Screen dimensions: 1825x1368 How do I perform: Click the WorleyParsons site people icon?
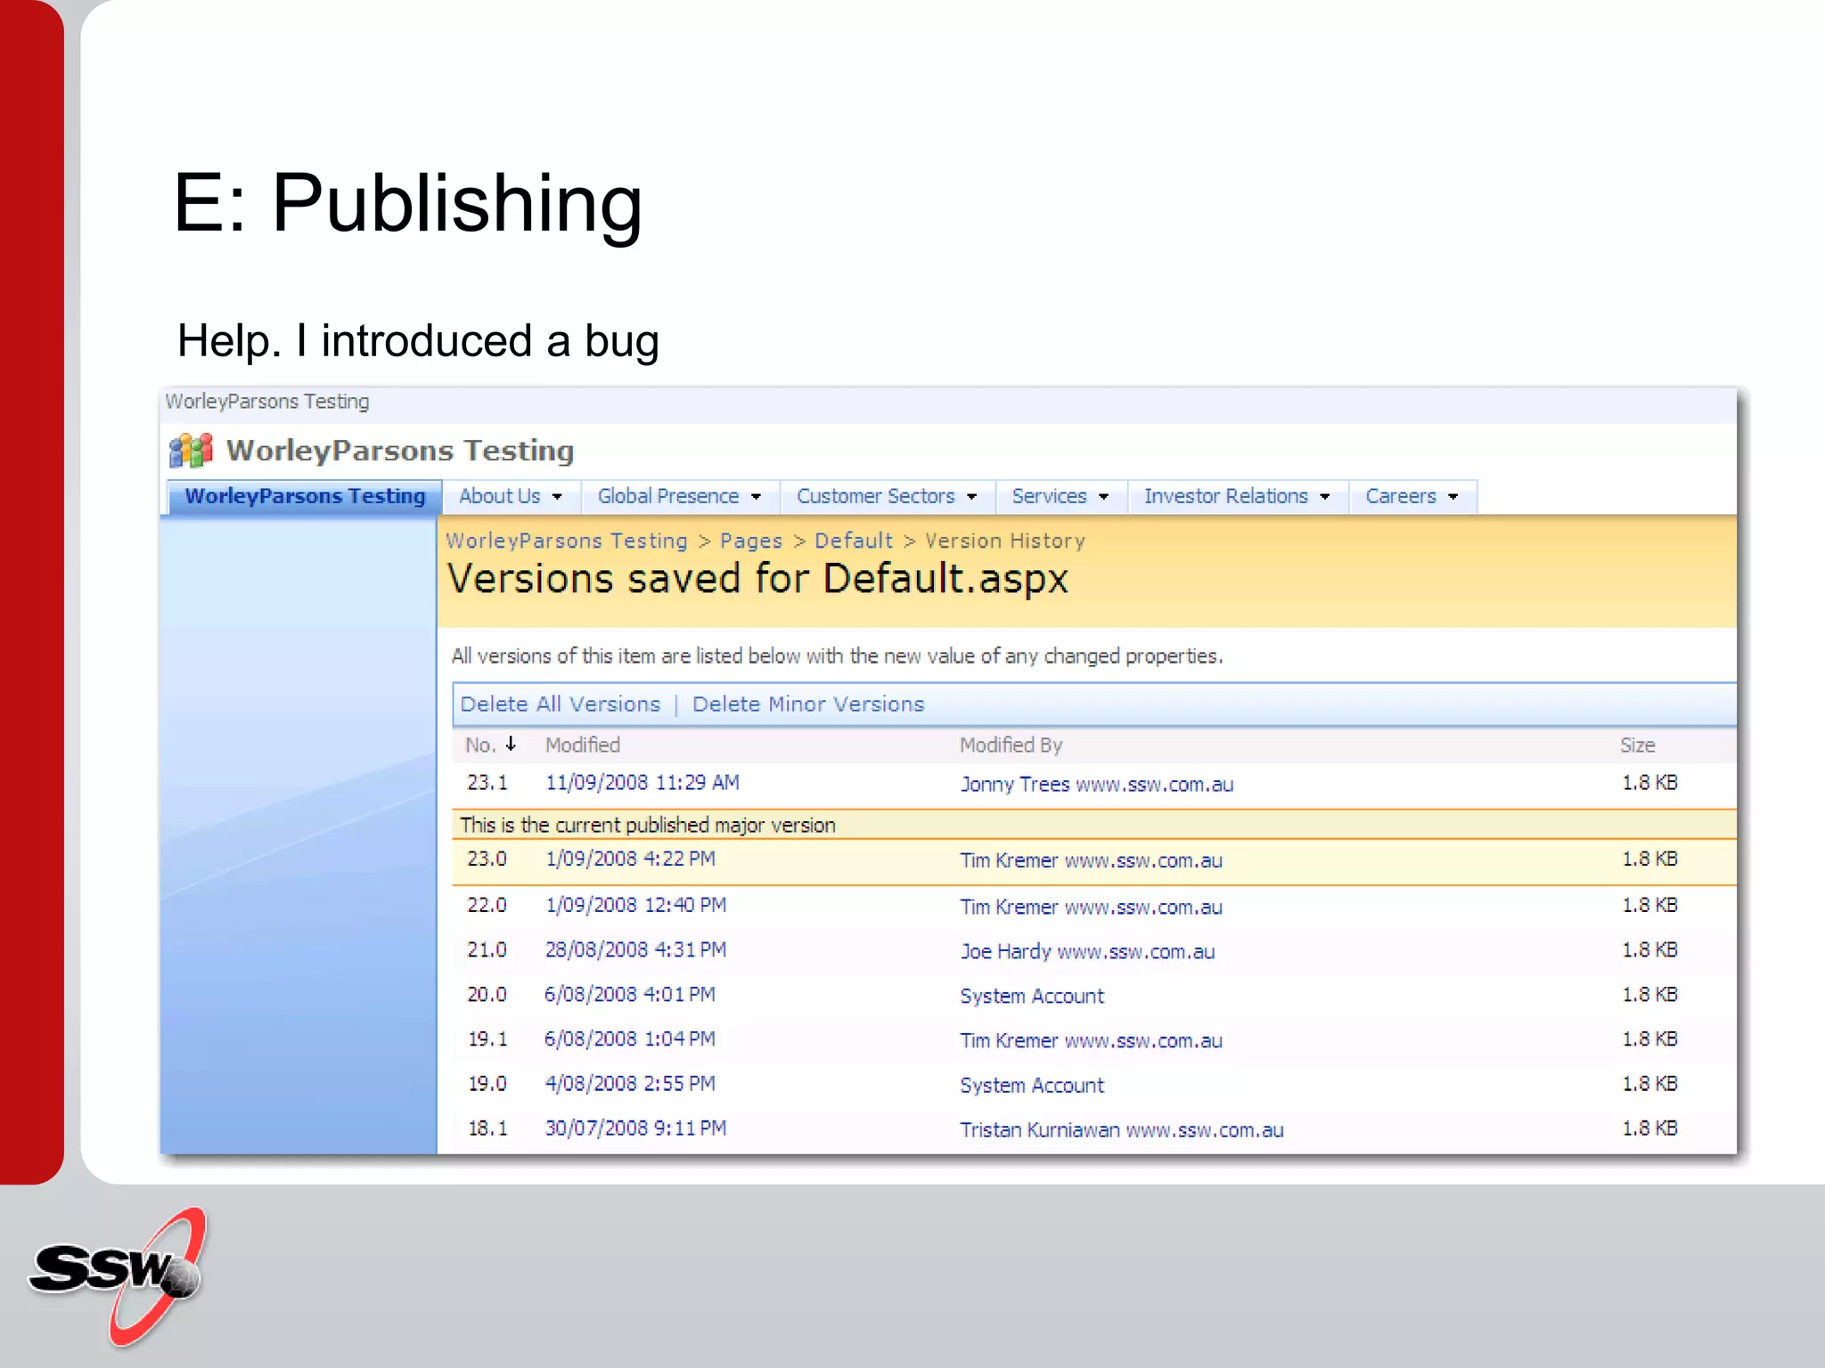(x=191, y=450)
